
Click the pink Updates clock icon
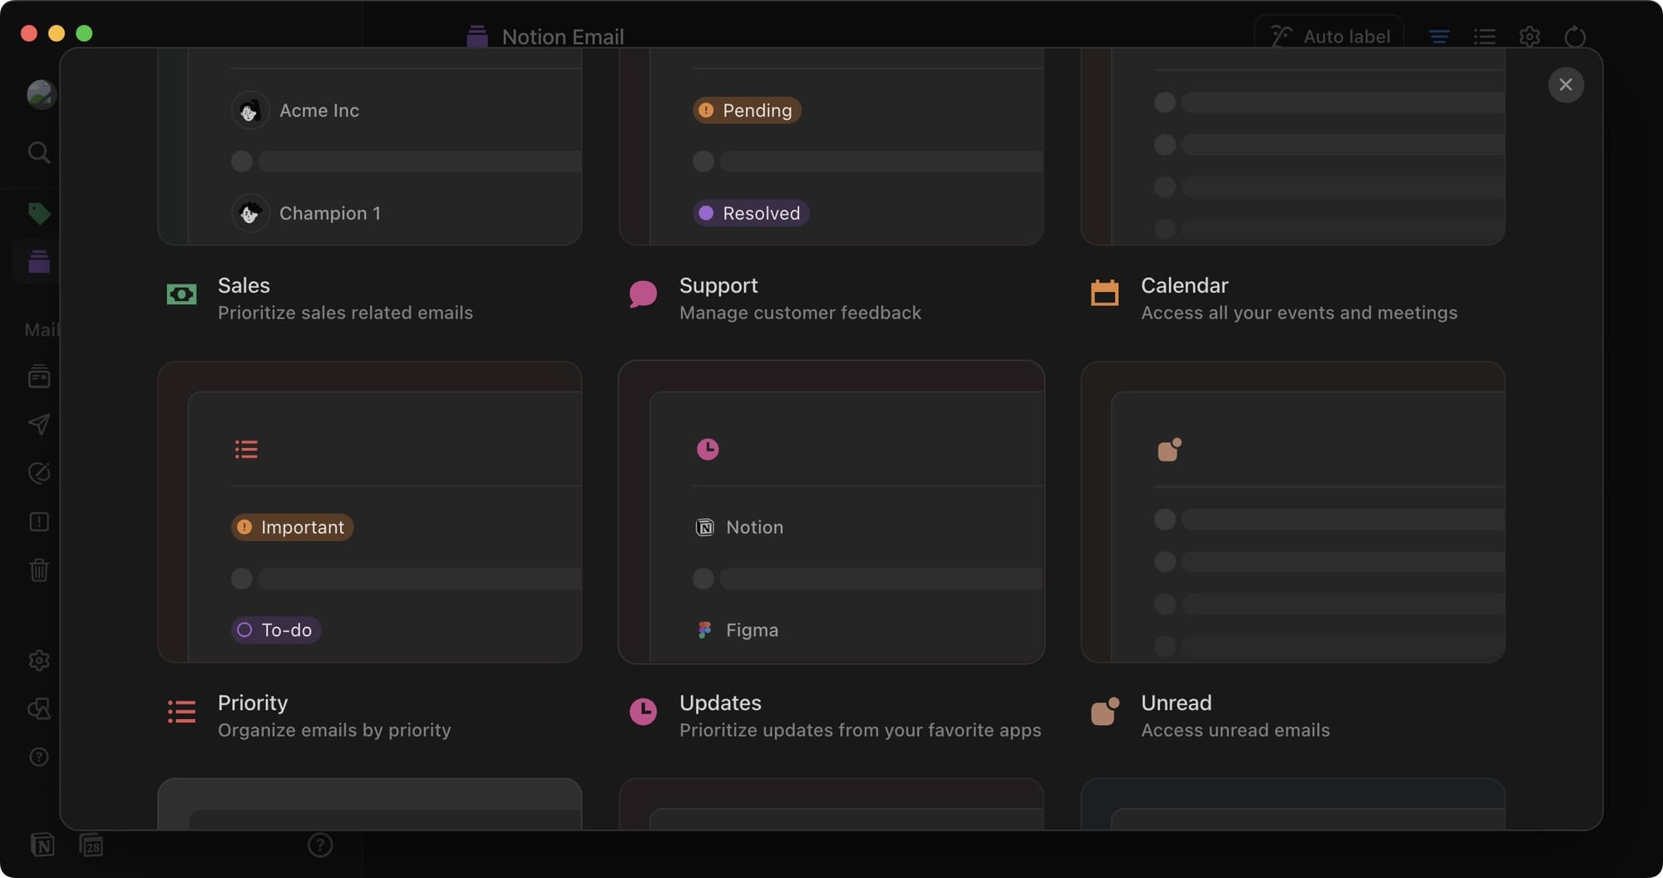(x=643, y=712)
